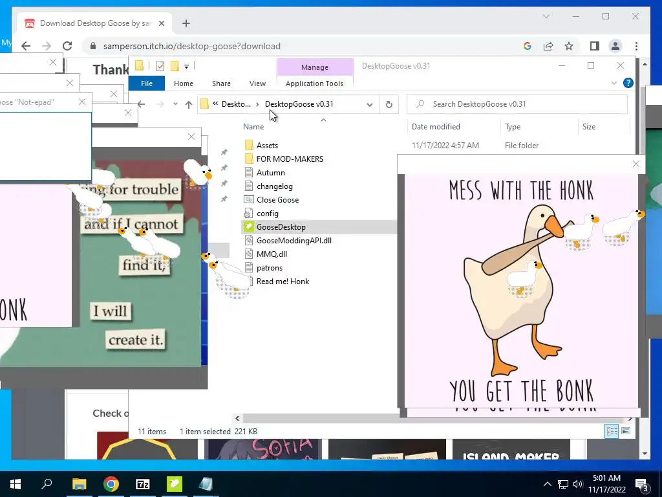Select the MMQ.dll file

[x=272, y=254]
